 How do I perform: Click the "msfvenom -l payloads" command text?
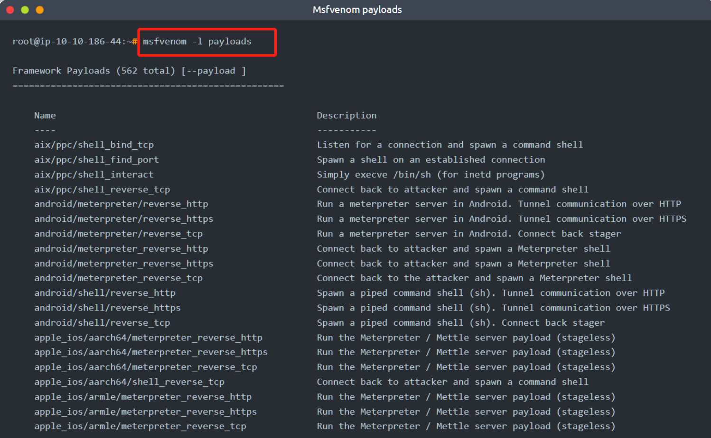click(197, 42)
